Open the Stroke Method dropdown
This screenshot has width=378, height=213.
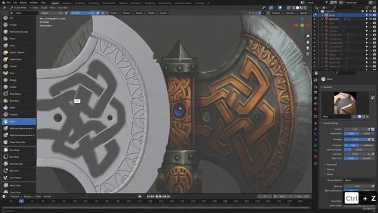[x=359, y=180]
